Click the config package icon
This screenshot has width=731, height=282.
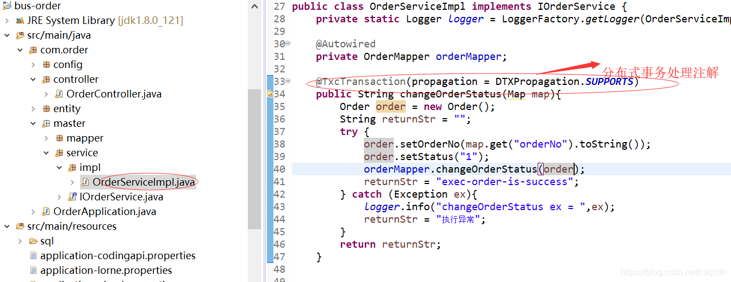[x=46, y=65]
